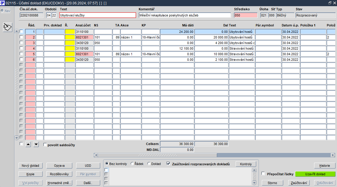The image size is (337, 187).
Task: Enable Přepočítat řádky checkbox
Action: [263, 173]
